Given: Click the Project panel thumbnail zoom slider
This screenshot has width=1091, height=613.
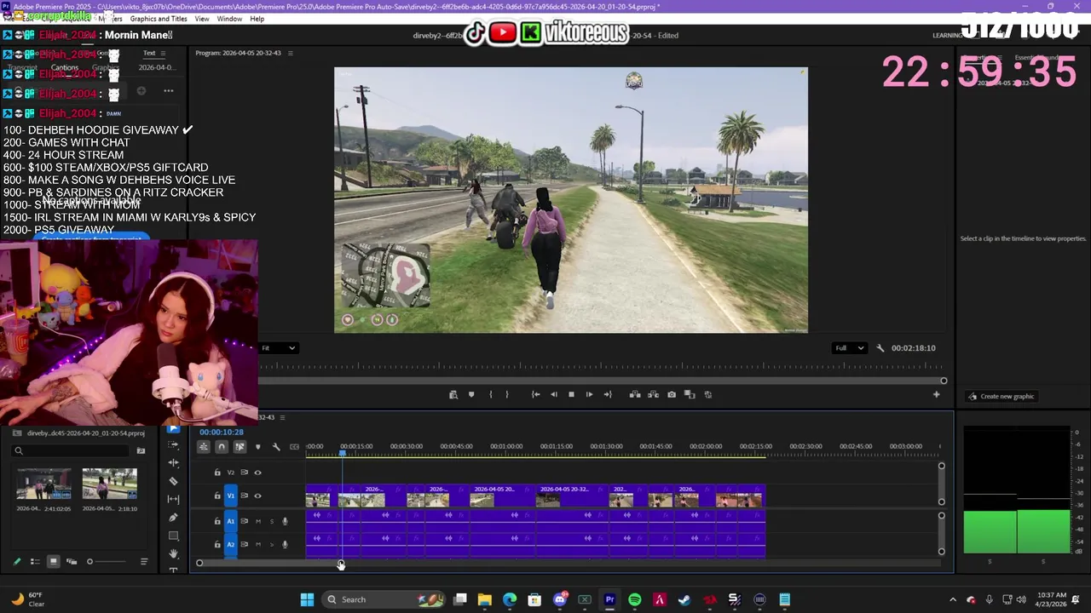Looking at the screenshot, I should click(x=107, y=561).
